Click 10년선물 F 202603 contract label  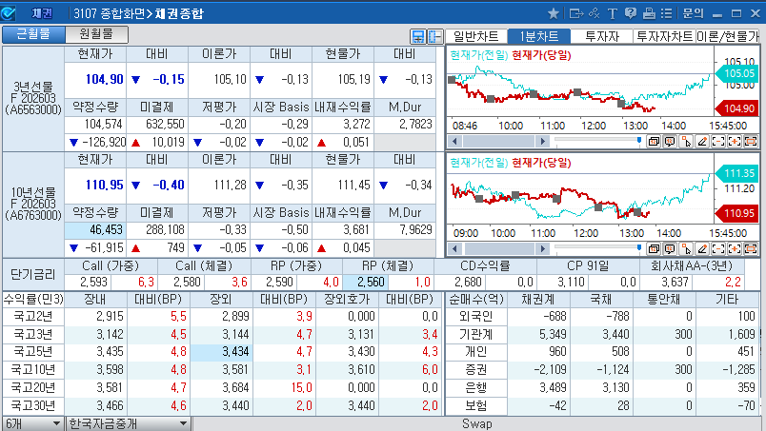coord(33,204)
